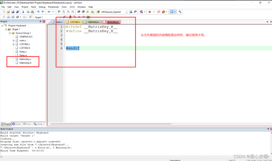Close the Project panel with its red X
Screen dimensions: 272x161
[44, 21]
